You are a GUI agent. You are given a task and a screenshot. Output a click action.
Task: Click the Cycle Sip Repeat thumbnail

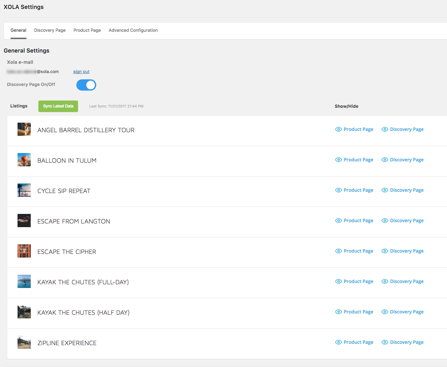pos(24,190)
